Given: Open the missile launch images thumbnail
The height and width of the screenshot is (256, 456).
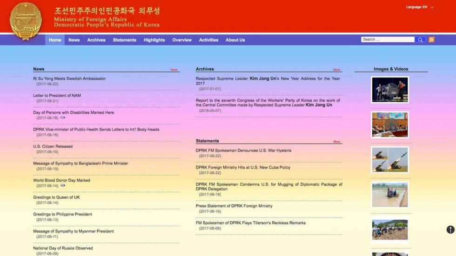Looking at the screenshot, I should click(x=390, y=160).
